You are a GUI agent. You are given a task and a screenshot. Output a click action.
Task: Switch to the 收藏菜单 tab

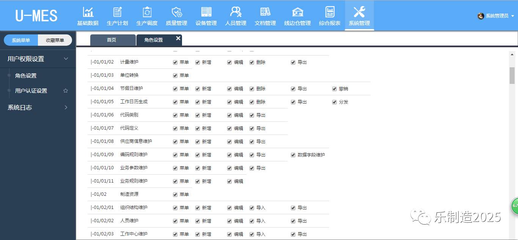click(x=55, y=40)
